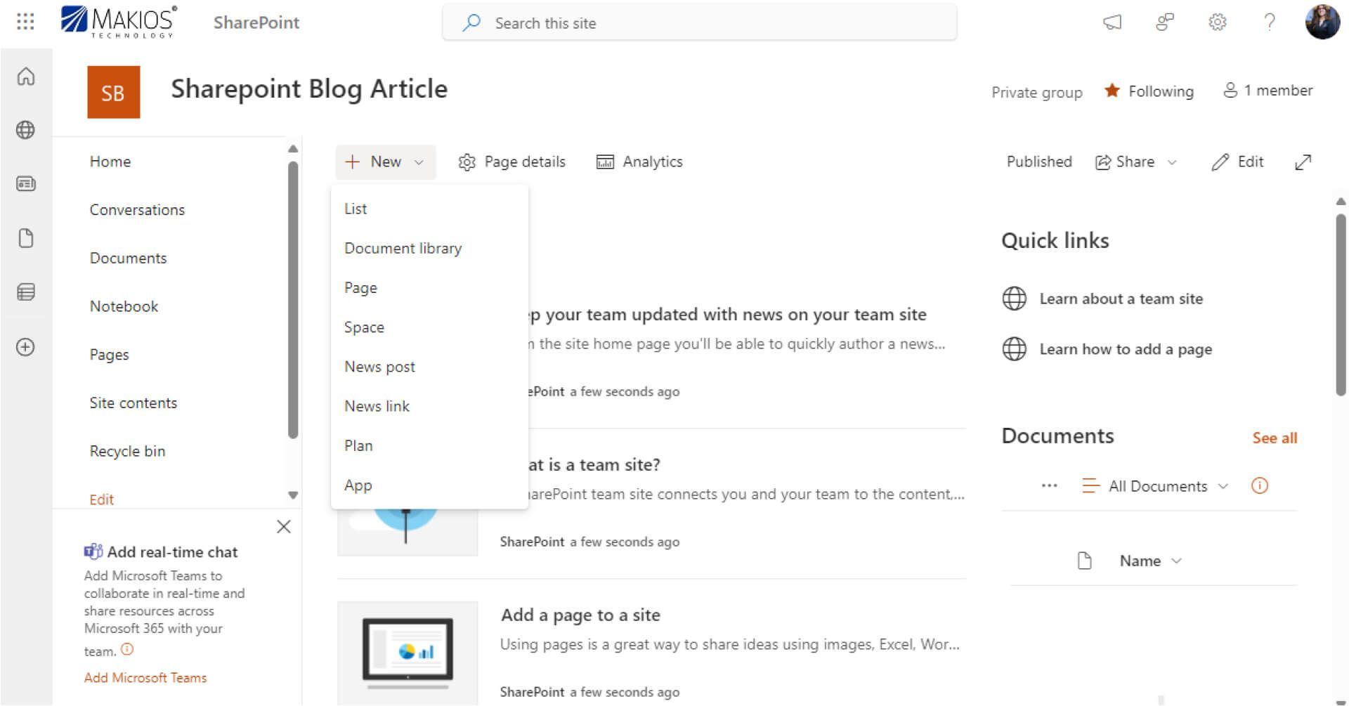
Task: Open the network connections icon in the header
Action: (1164, 22)
